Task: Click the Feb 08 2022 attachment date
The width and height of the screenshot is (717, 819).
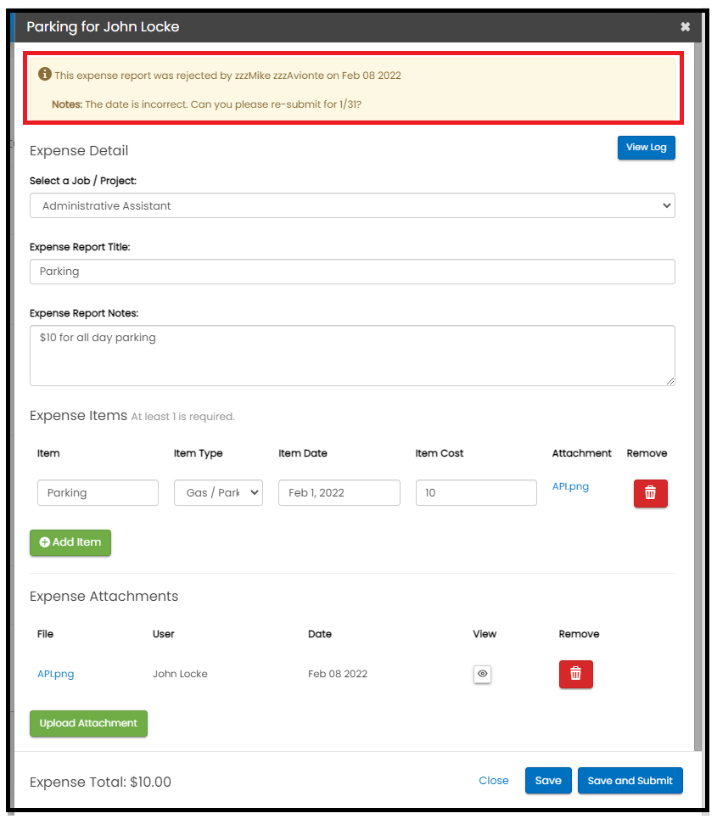Action: point(338,674)
